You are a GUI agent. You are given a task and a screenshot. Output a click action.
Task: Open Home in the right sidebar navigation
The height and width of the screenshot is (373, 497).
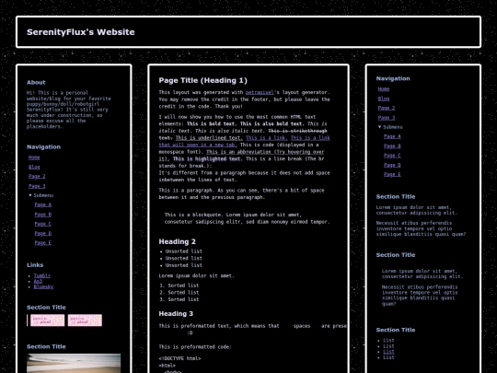point(384,89)
